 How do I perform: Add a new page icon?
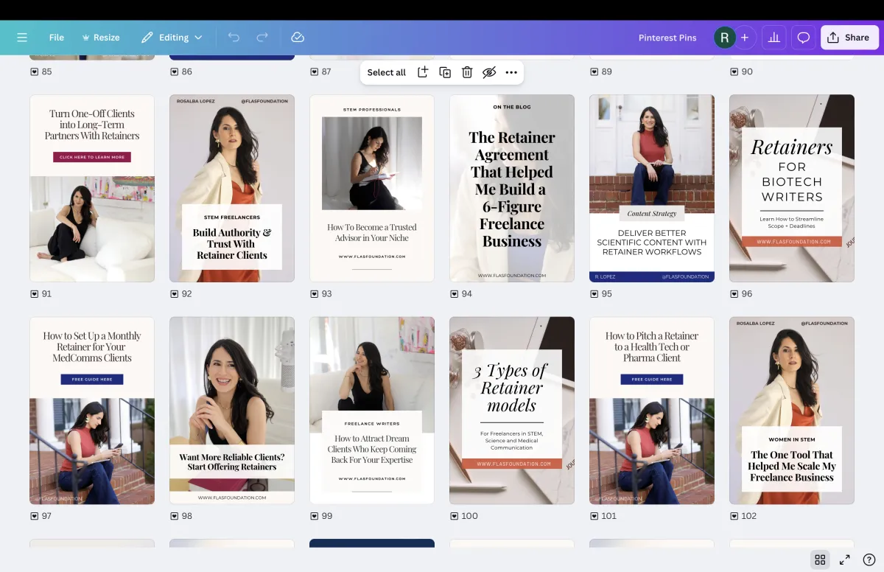tap(423, 72)
